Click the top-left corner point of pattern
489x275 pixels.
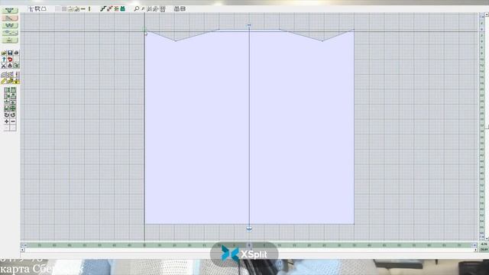(x=145, y=31)
